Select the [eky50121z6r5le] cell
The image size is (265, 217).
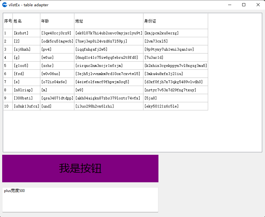coord(176,106)
